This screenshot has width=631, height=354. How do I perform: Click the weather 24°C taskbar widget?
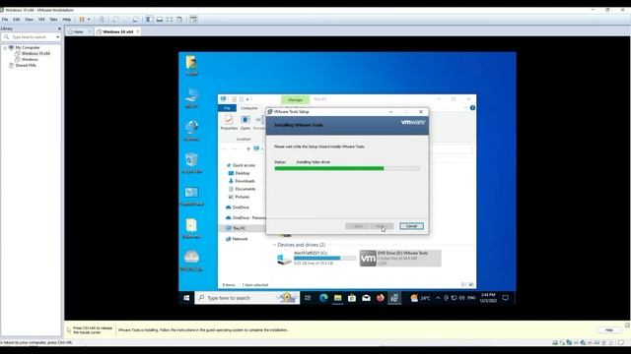click(x=420, y=298)
